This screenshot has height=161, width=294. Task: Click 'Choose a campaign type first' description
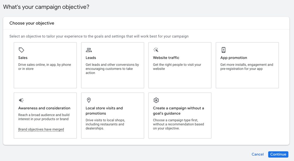click(178, 124)
